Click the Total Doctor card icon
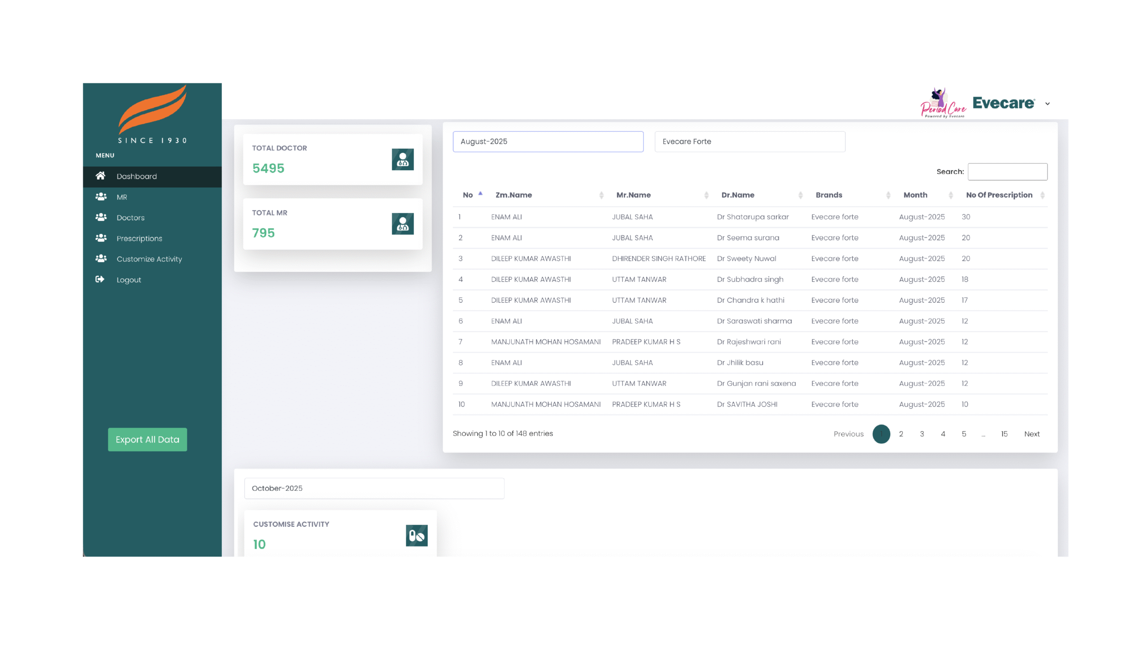 point(402,159)
